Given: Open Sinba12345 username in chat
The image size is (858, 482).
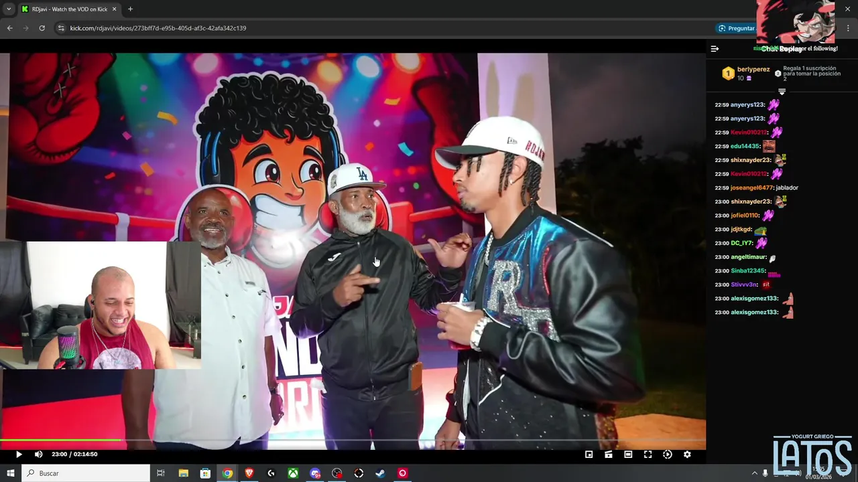Looking at the screenshot, I should [x=747, y=271].
